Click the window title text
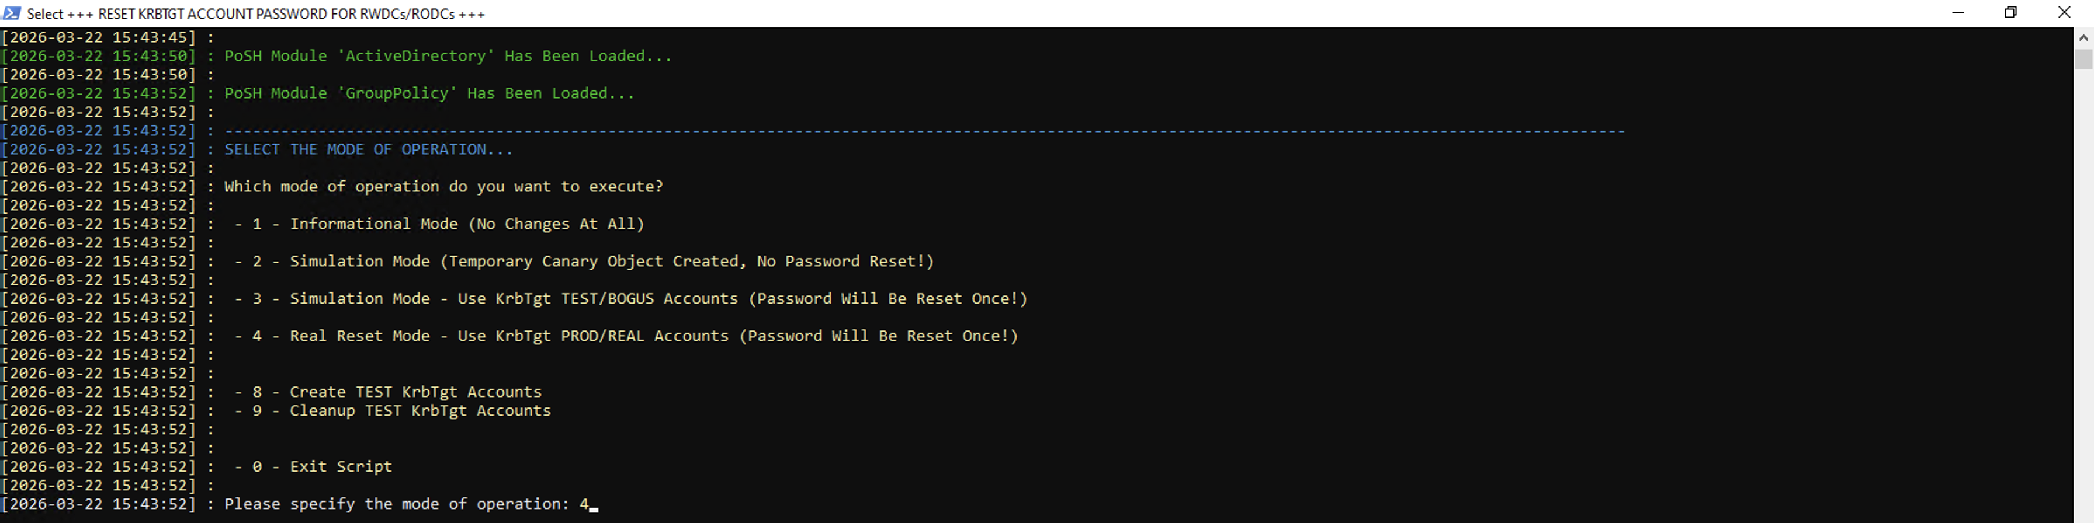The height and width of the screenshot is (523, 2094). pyautogui.click(x=256, y=14)
